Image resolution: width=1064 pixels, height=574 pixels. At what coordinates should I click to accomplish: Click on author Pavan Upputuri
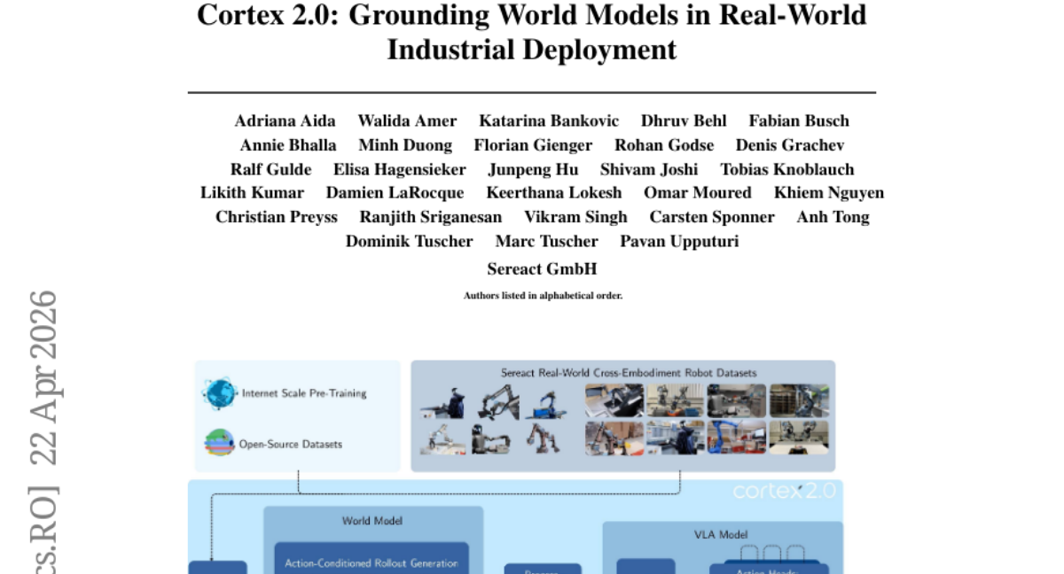pos(679,241)
